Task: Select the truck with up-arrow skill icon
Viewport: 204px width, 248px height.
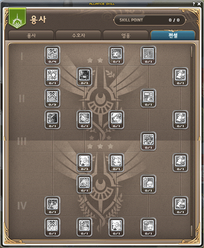Action: click(x=84, y=184)
